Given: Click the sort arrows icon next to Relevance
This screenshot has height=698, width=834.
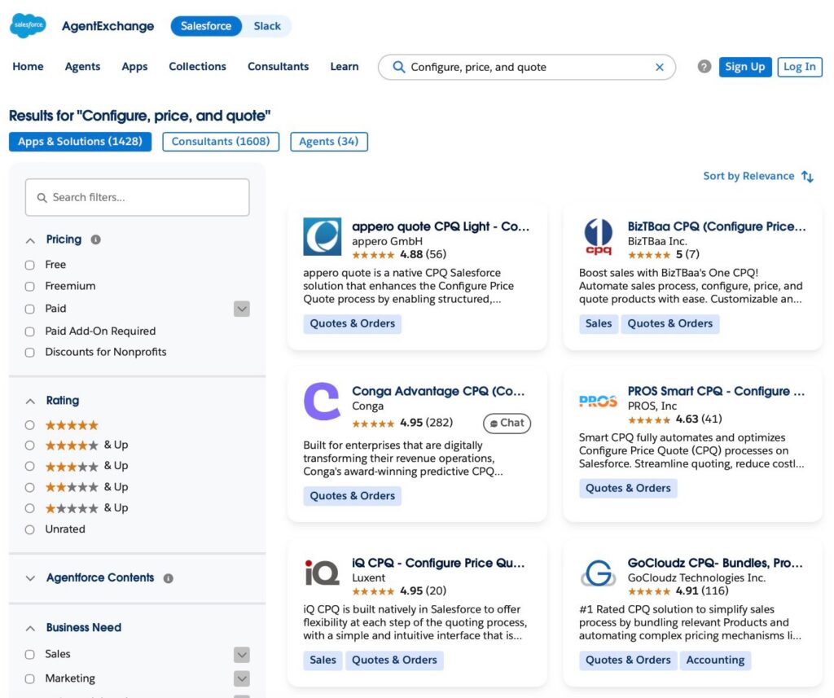Looking at the screenshot, I should [x=807, y=176].
